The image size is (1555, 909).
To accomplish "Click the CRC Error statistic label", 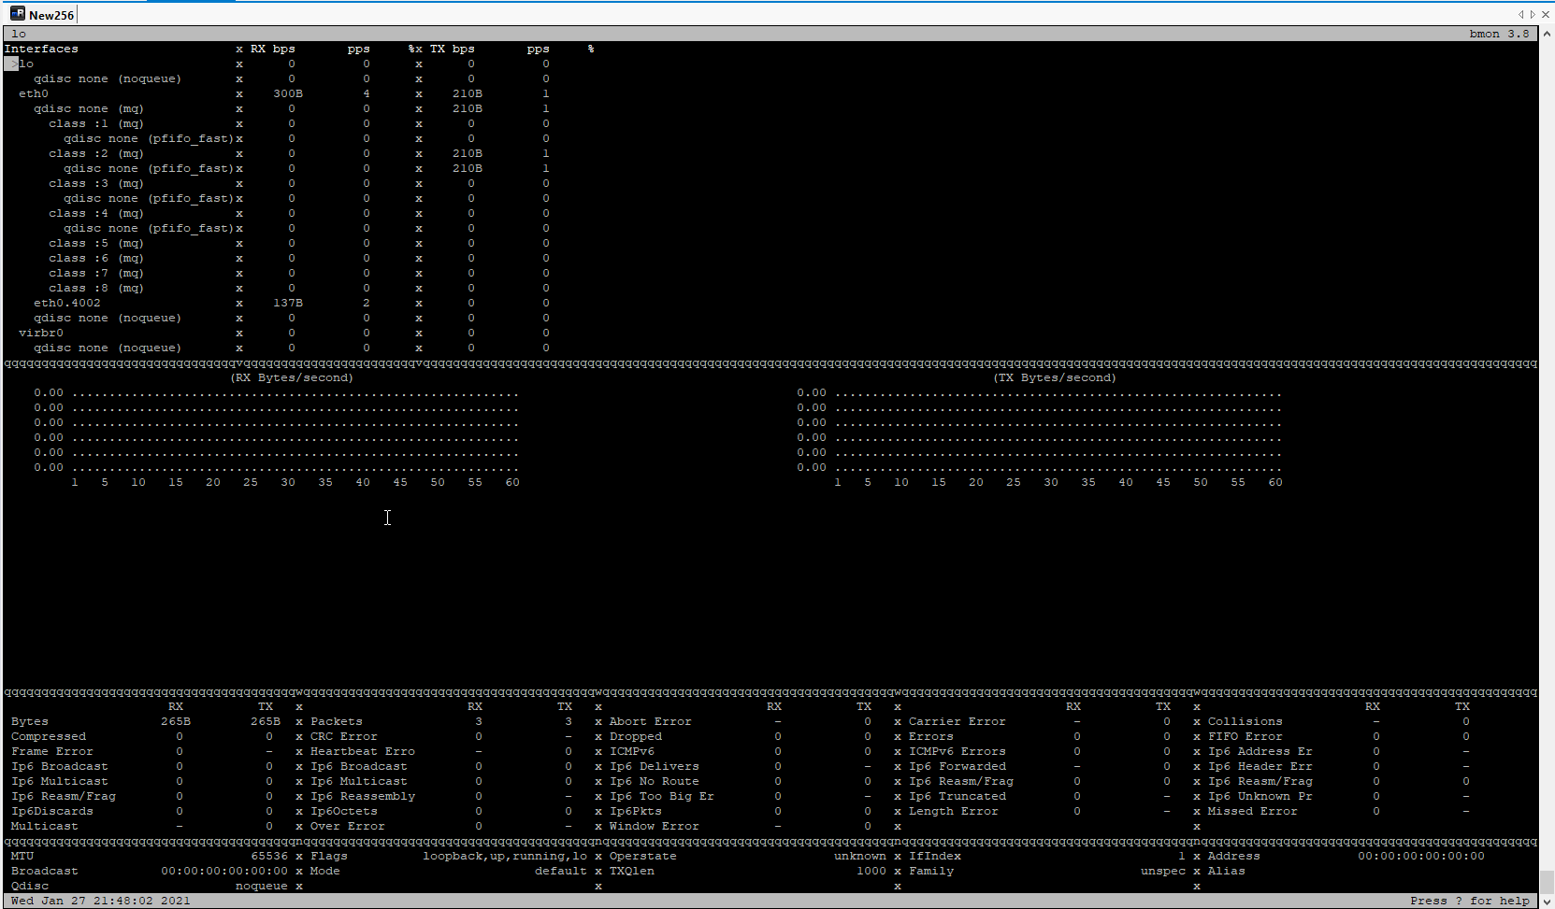I will point(344,736).
